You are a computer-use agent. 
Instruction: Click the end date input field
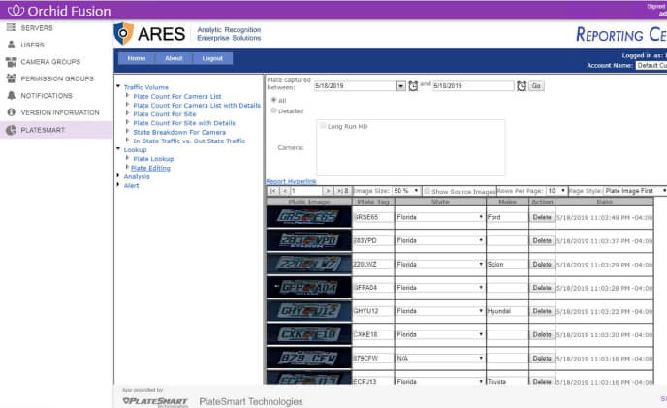pos(473,86)
